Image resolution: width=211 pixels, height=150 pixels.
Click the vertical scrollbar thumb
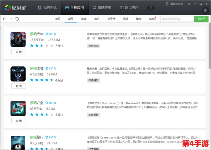[x=210, y=46]
